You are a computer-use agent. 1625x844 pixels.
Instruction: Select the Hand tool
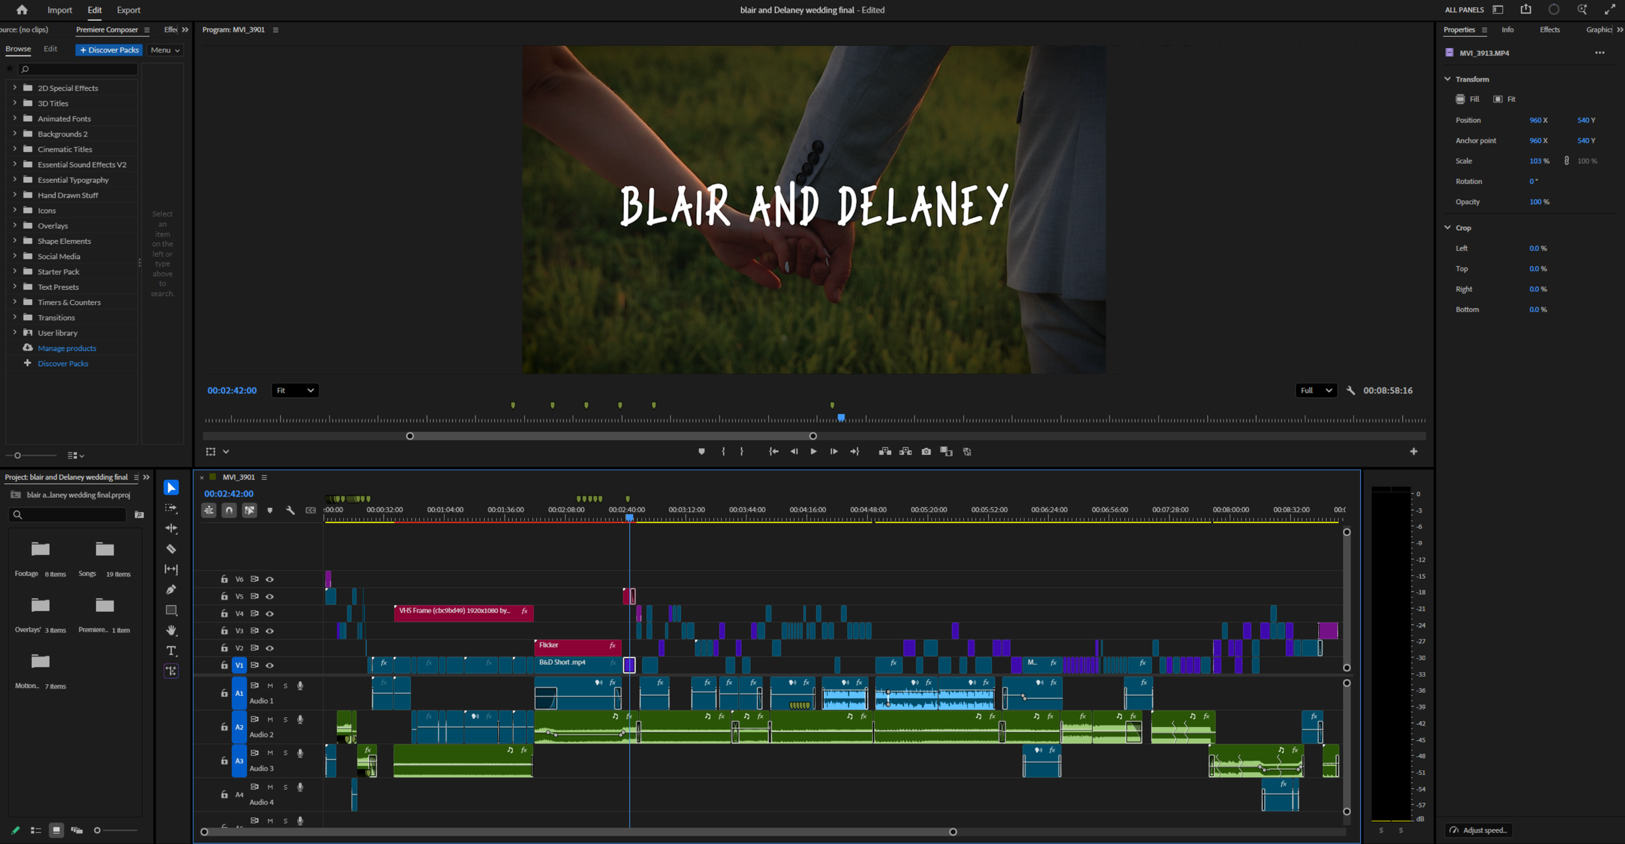[x=171, y=631]
